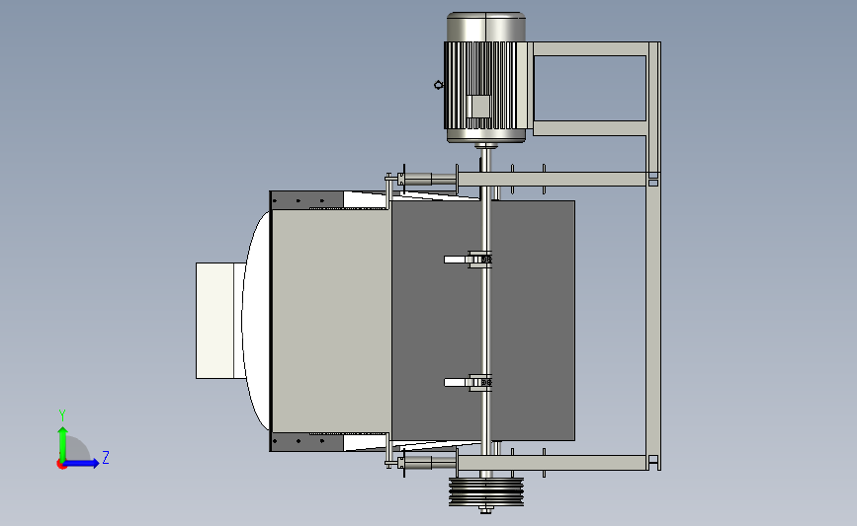Pick the lower dark bolted flange strip
Viewport: 857px width, 526px height.
click(306, 442)
